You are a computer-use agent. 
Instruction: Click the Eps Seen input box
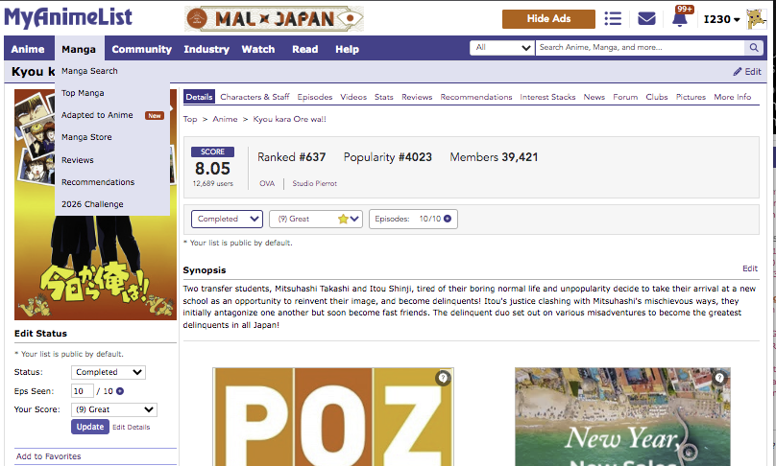click(x=83, y=391)
